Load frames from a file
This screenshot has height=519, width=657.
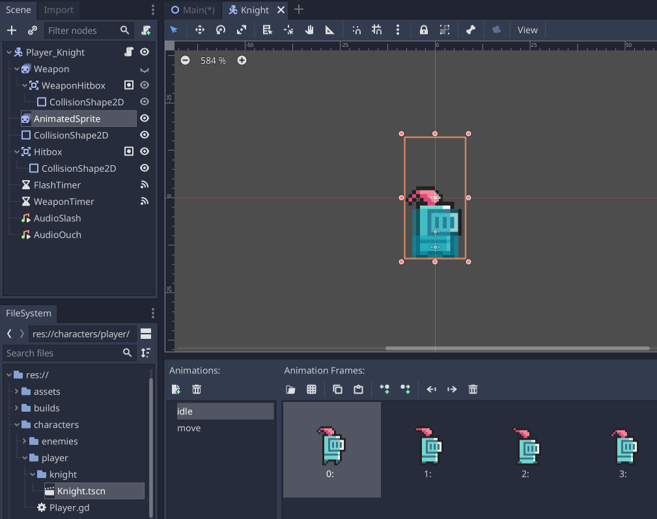(290, 390)
